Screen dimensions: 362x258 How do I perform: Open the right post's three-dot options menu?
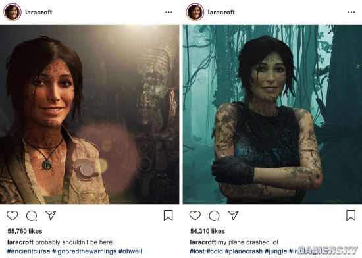[x=351, y=13]
